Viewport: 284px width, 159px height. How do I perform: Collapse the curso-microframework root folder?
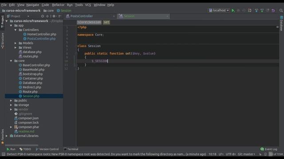7,21
